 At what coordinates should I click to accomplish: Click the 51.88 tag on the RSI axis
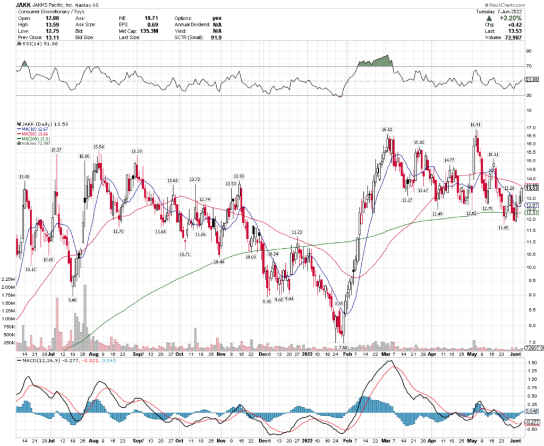click(532, 80)
